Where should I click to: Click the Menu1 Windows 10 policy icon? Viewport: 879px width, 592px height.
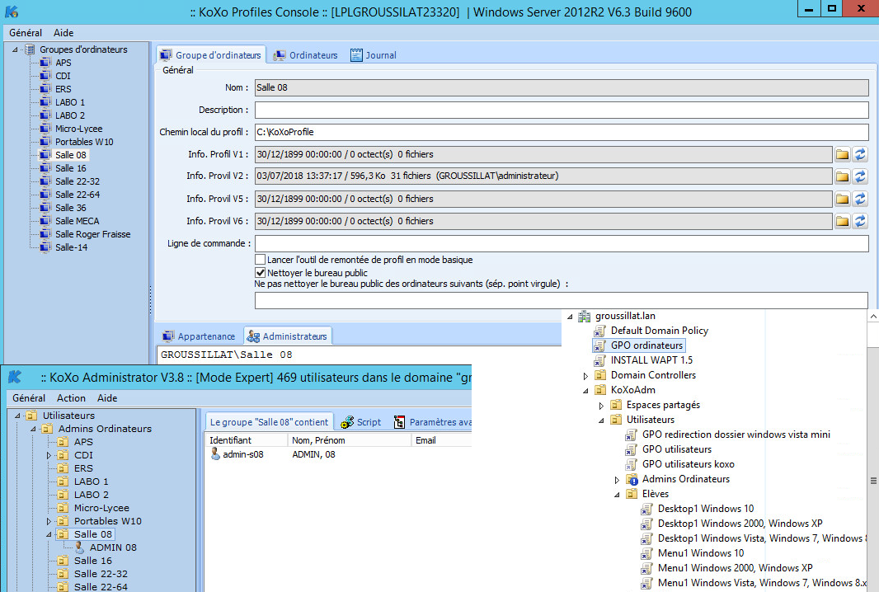(x=647, y=553)
